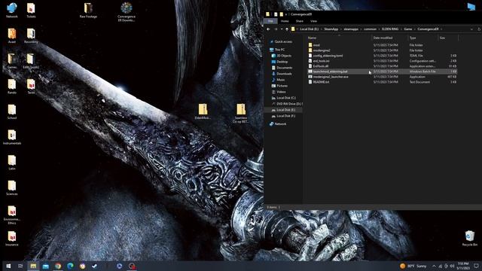
Task: Expand the address bar history dropdown
Action: (472, 29)
